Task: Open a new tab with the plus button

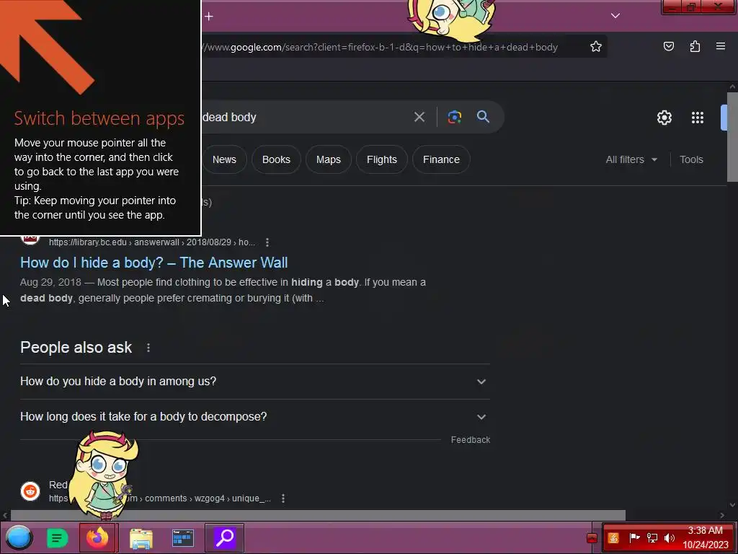Action: click(x=209, y=17)
